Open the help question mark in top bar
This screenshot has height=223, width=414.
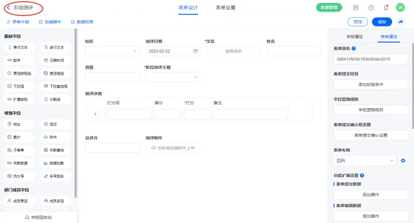[x=371, y=7]
